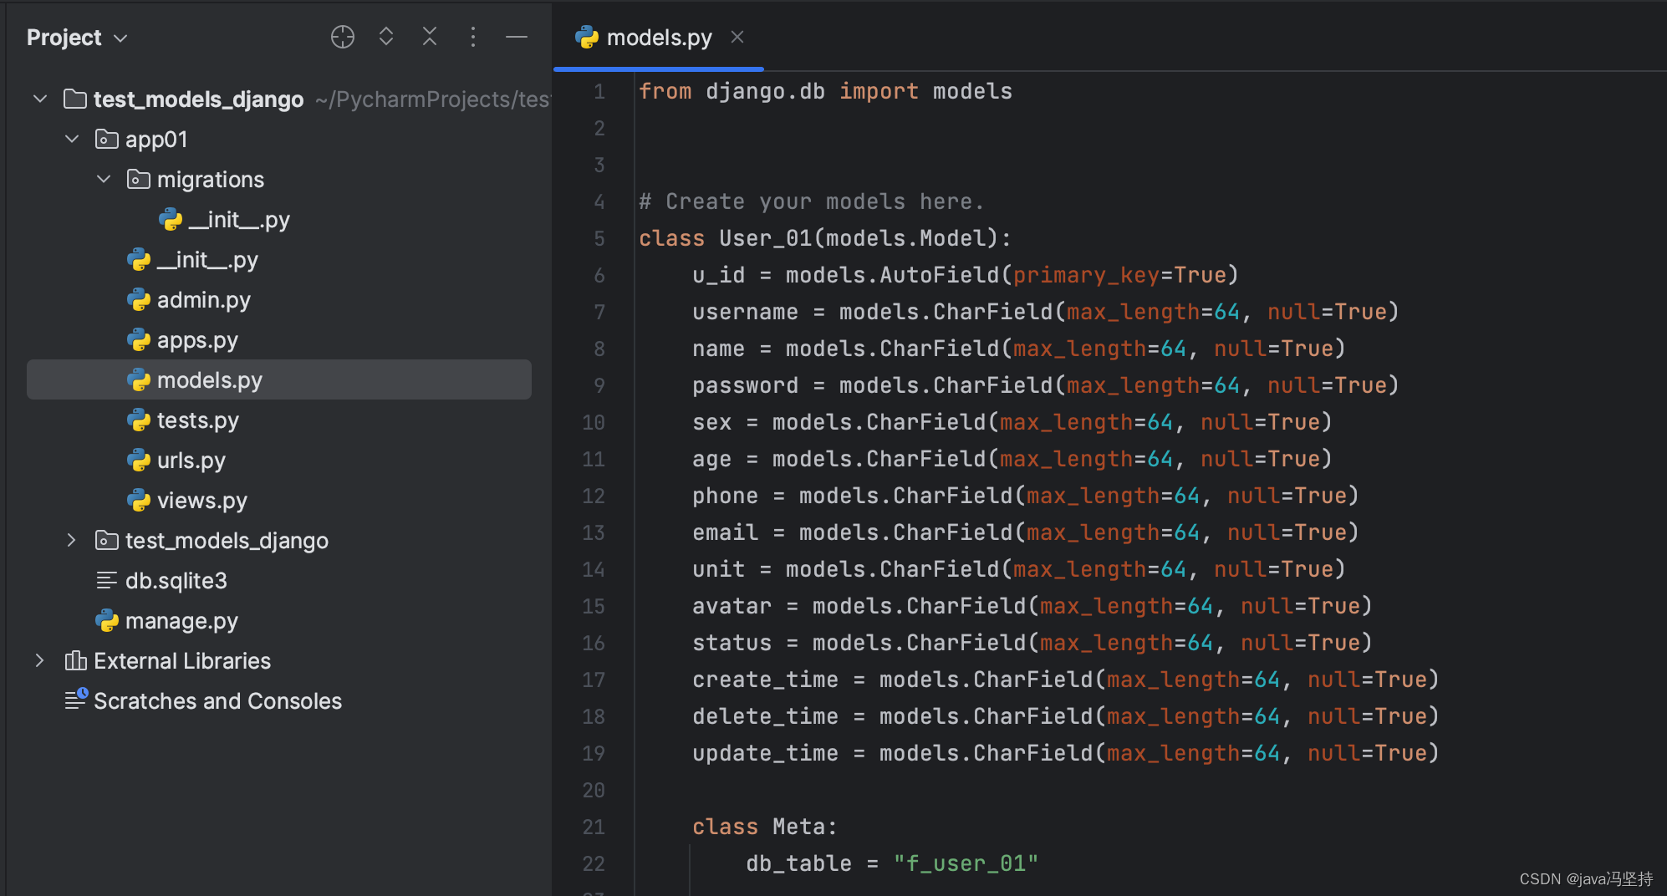Expand External Libraries
Screen dimensions: 1667x896
[x=39, y=660]
